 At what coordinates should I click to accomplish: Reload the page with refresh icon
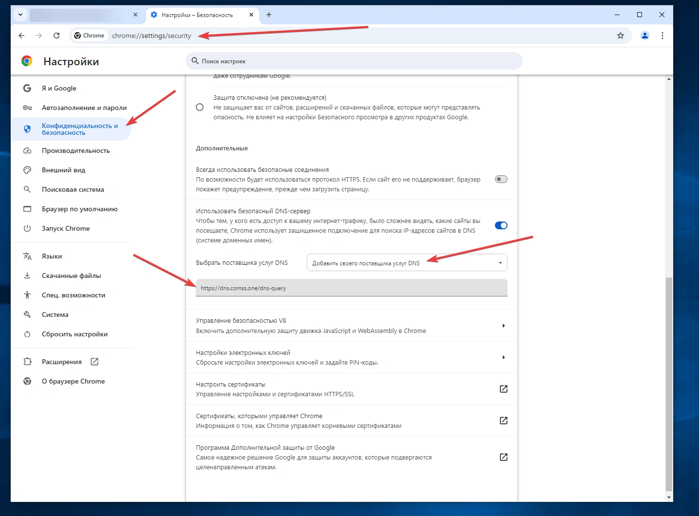57,36
